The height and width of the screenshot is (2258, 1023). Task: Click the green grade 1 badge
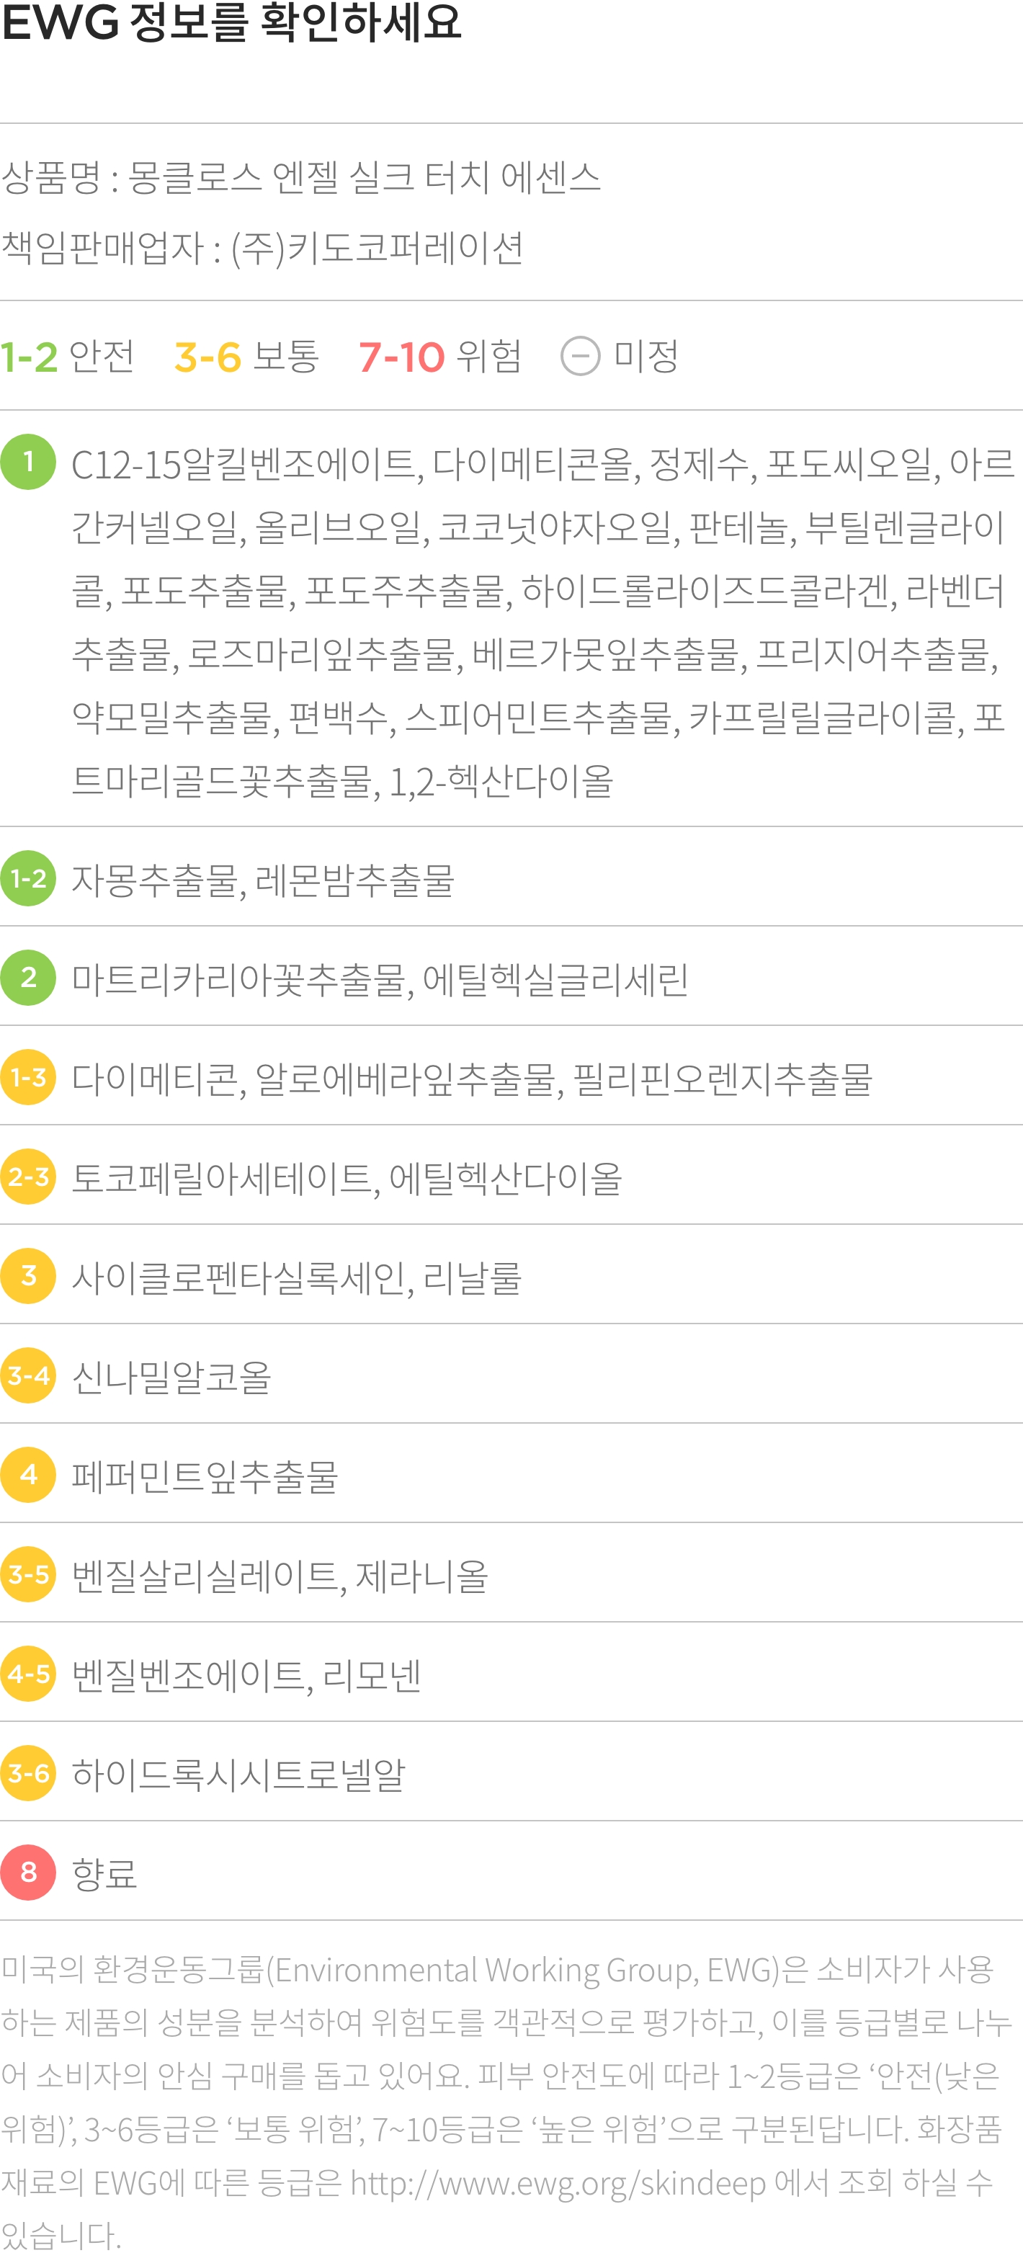[28, 462]
